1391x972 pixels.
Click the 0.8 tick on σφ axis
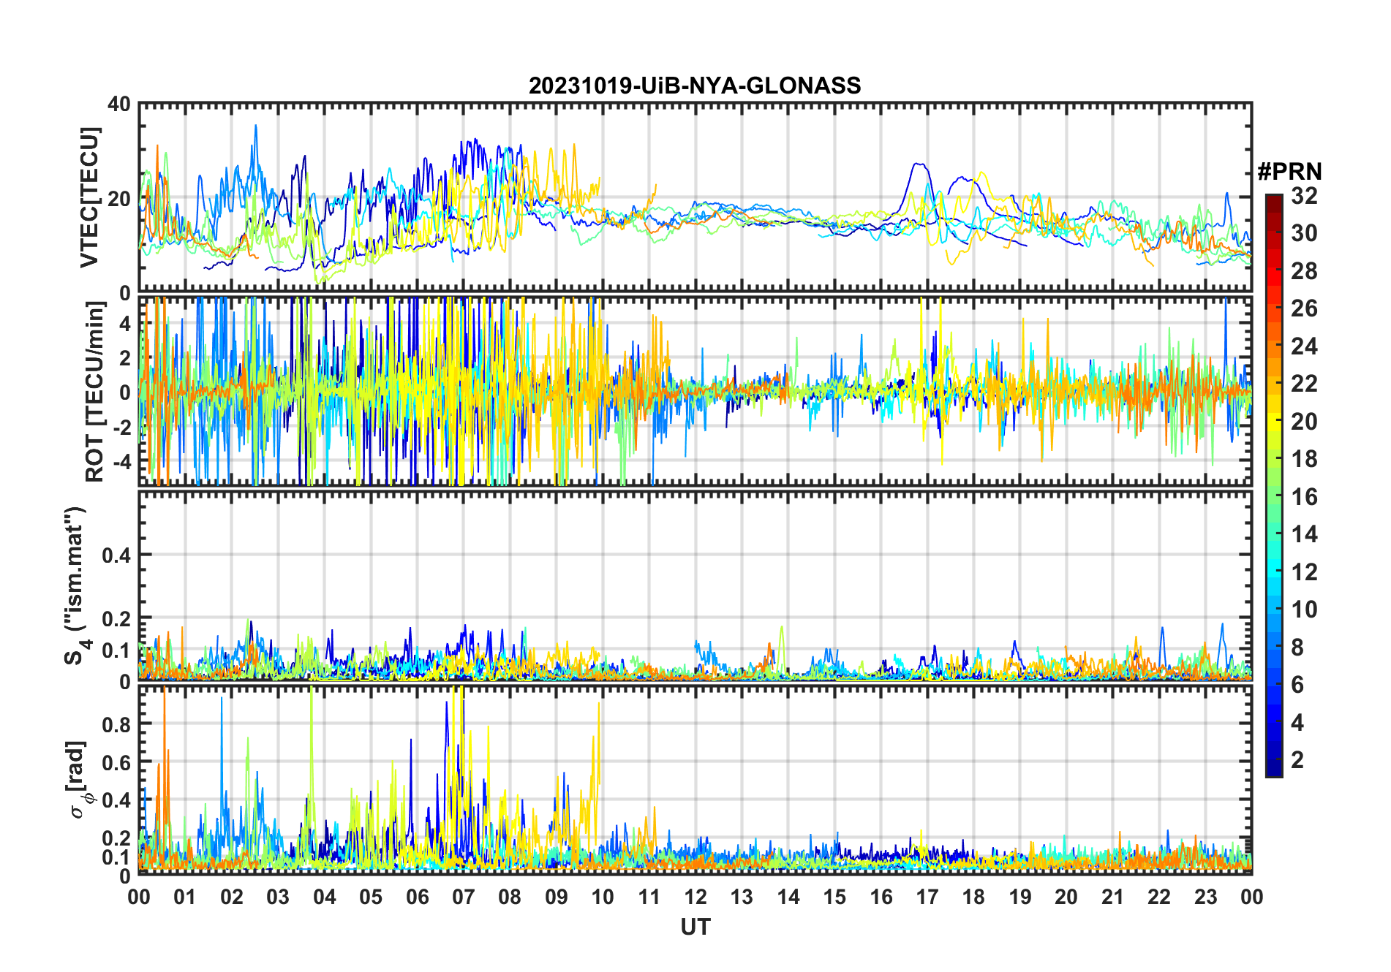coord(116,724)
